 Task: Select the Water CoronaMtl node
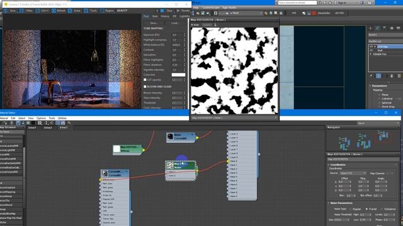pyautogui.click(x=181, y=137)
